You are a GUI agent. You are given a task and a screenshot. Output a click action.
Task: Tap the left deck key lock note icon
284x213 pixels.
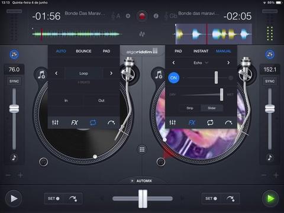(14, 157)
